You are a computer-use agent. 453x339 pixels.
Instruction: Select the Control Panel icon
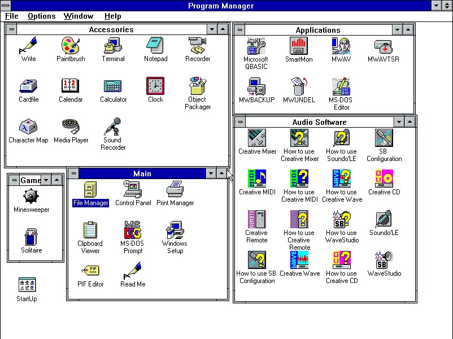point(133,190)
